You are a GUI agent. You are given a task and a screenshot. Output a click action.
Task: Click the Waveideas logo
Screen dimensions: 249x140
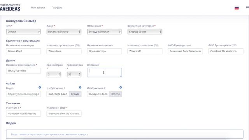click(x=10, y=7)
